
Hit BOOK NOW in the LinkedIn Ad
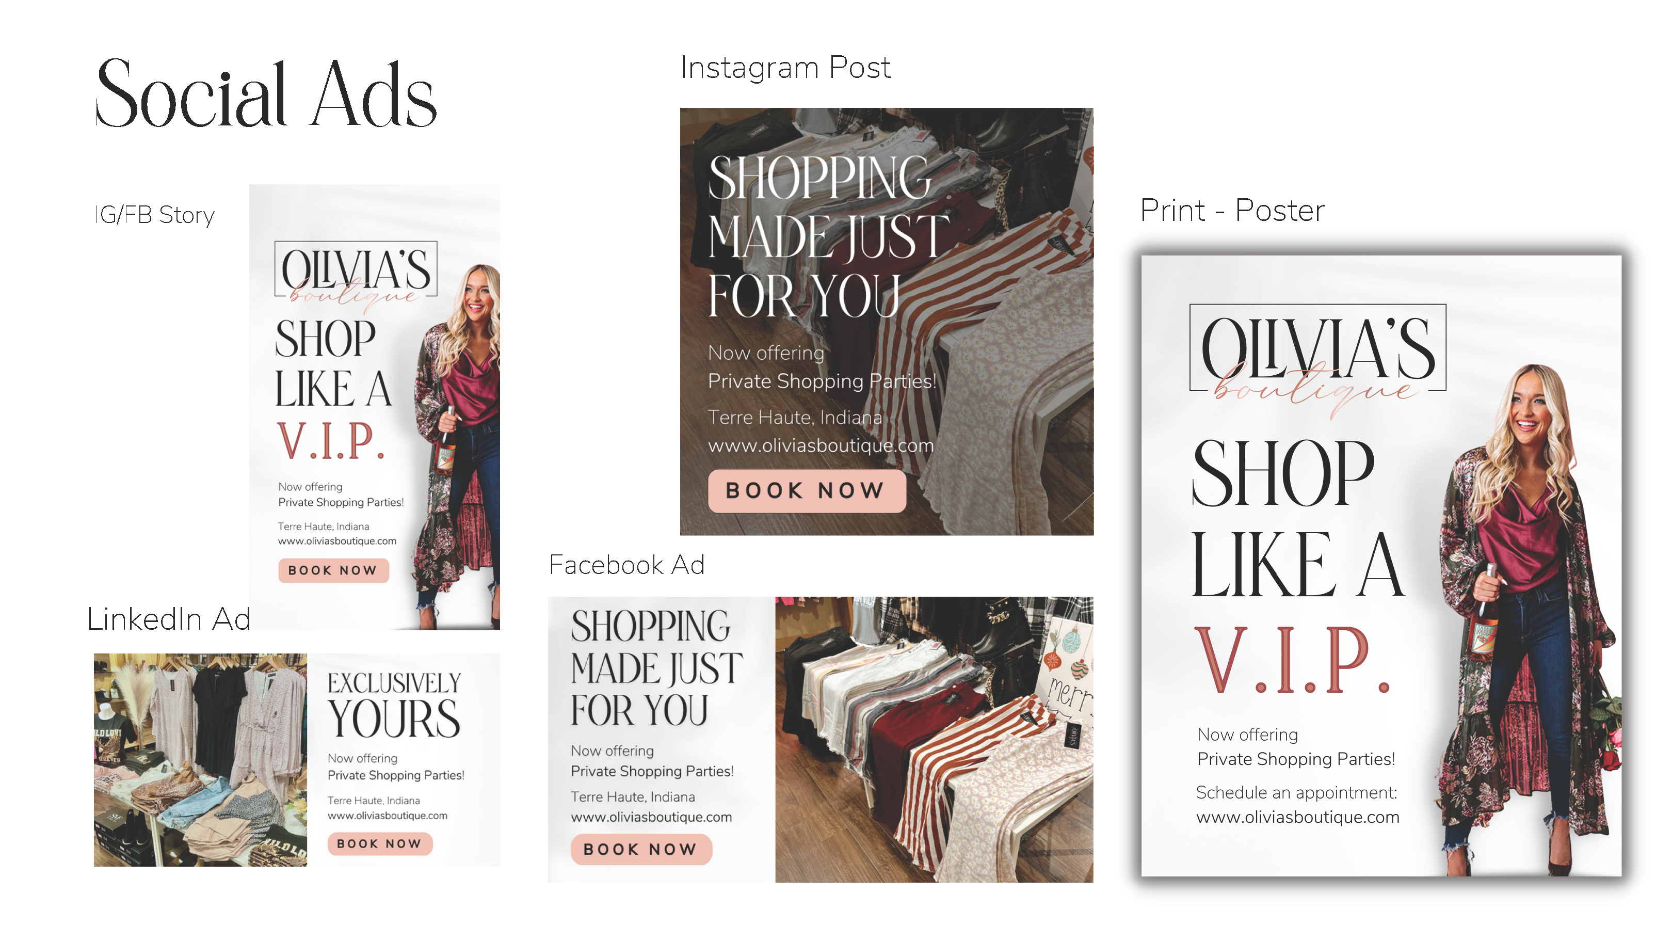coord(380,843)
